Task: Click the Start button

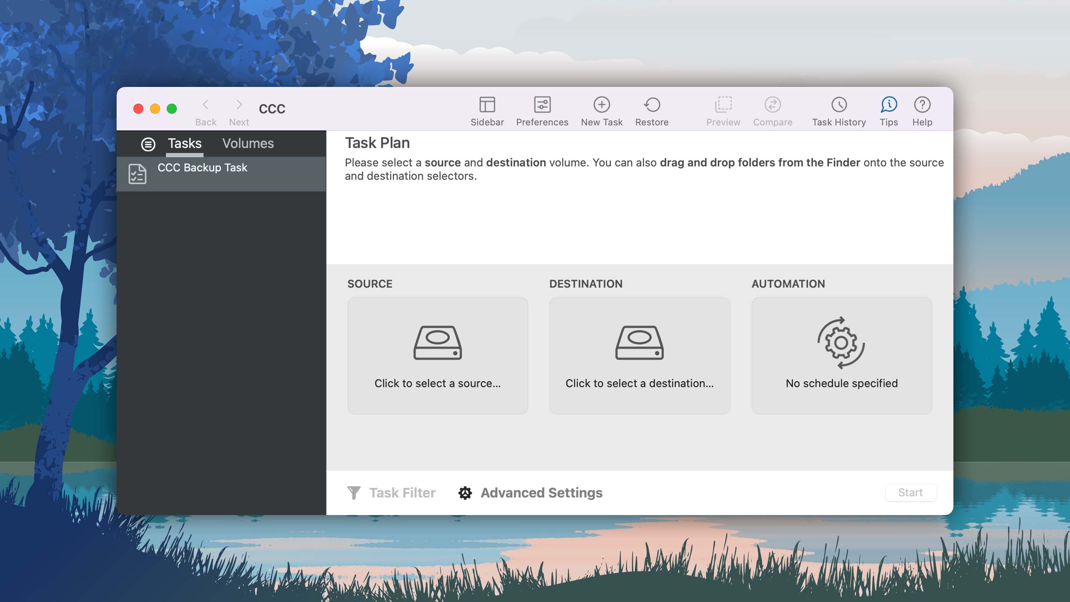Action: (x=911, y=492)
